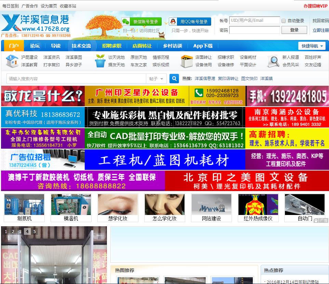Click the 设为首页 link
The height and width of the screenshot is (284, 329).
click(49, 6)
